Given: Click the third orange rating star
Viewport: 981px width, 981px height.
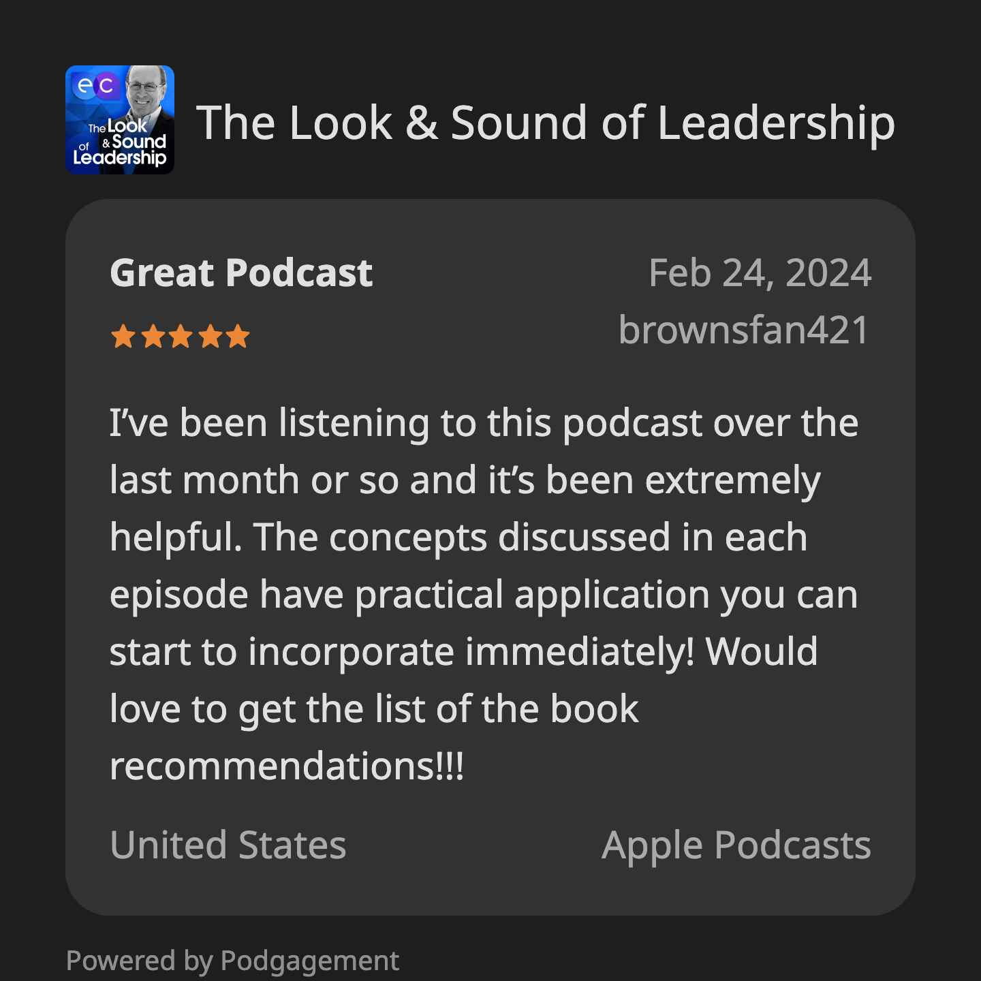Looking at the screenshot, I should (181, 337).
